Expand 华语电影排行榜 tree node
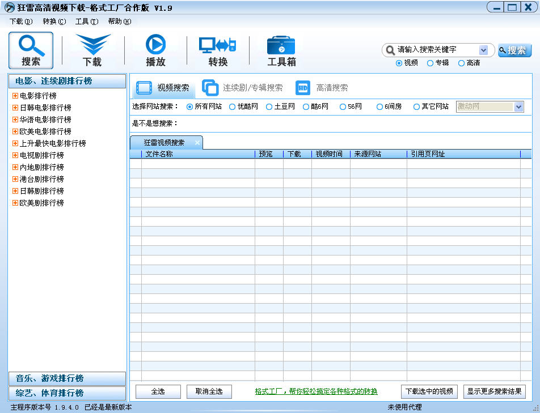The image size is (540, 413). [15, 120]
